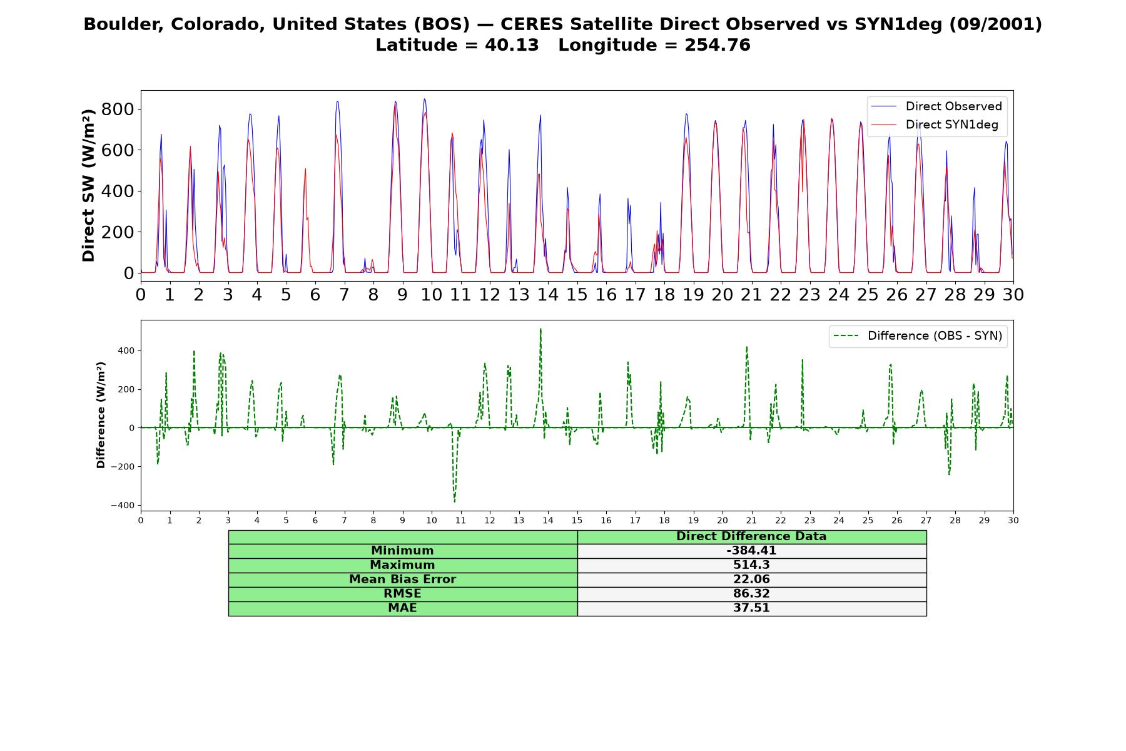Screen dimensions: 1126x751
Task: Click the Difference (W/m²) y-axis label
Action: point(101,415)
